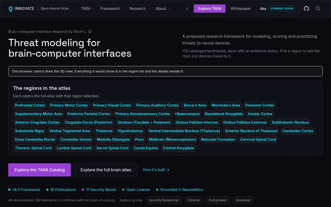The height and width of the screenshot is (207, 331).
Task: Click the Glia Coming Soon badge
Action: [278, 9]
